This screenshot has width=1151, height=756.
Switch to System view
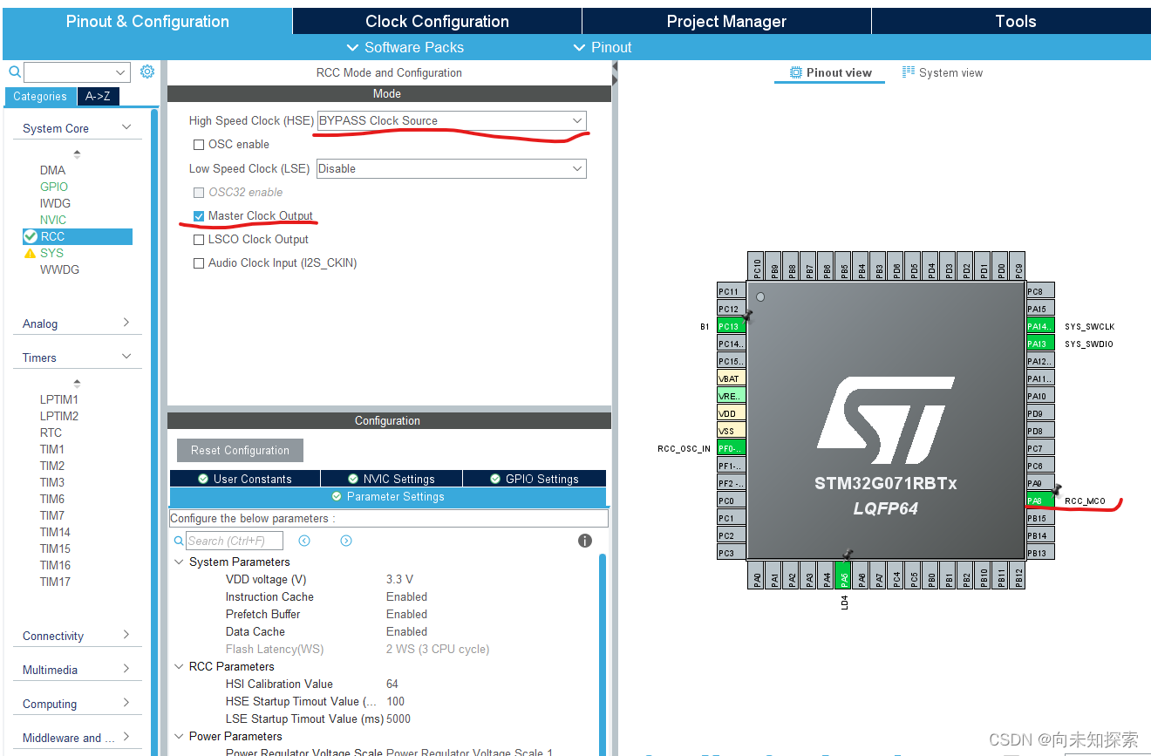click(x=942, y=72)
